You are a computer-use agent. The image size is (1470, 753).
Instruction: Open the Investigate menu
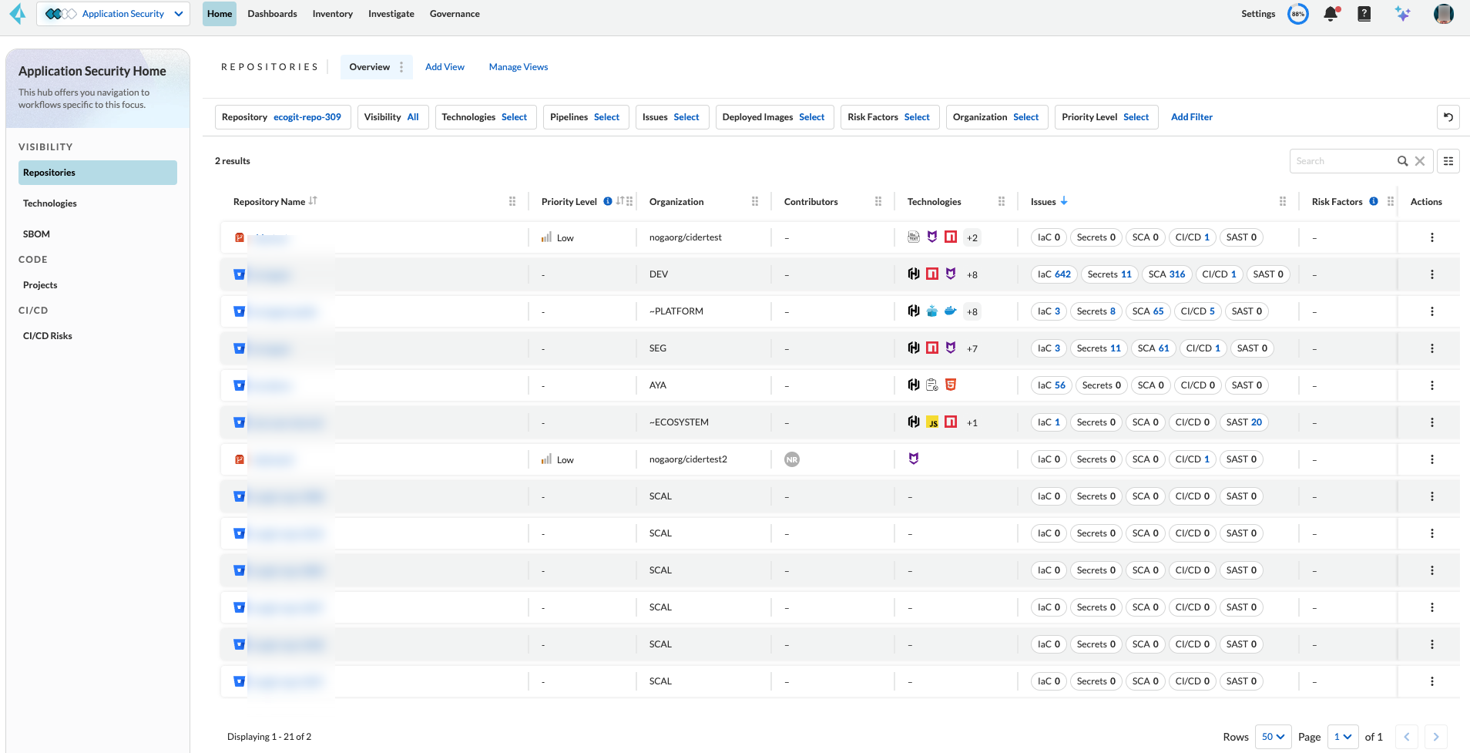coord(391,14)
